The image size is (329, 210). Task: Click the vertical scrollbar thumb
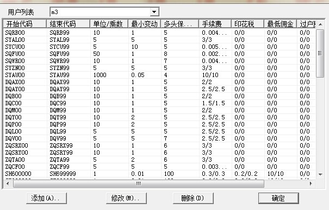[x=320, y=53]
